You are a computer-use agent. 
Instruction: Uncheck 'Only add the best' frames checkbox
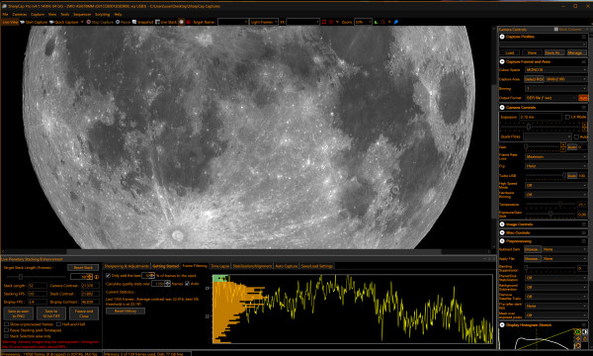(108, 276)
